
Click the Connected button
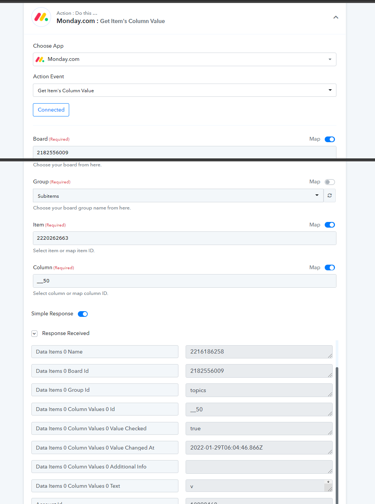tap(51, 110)
